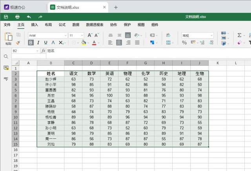251x171 pixels.
Task: Align text to middle vertically
Action: (x=119, y=35)
